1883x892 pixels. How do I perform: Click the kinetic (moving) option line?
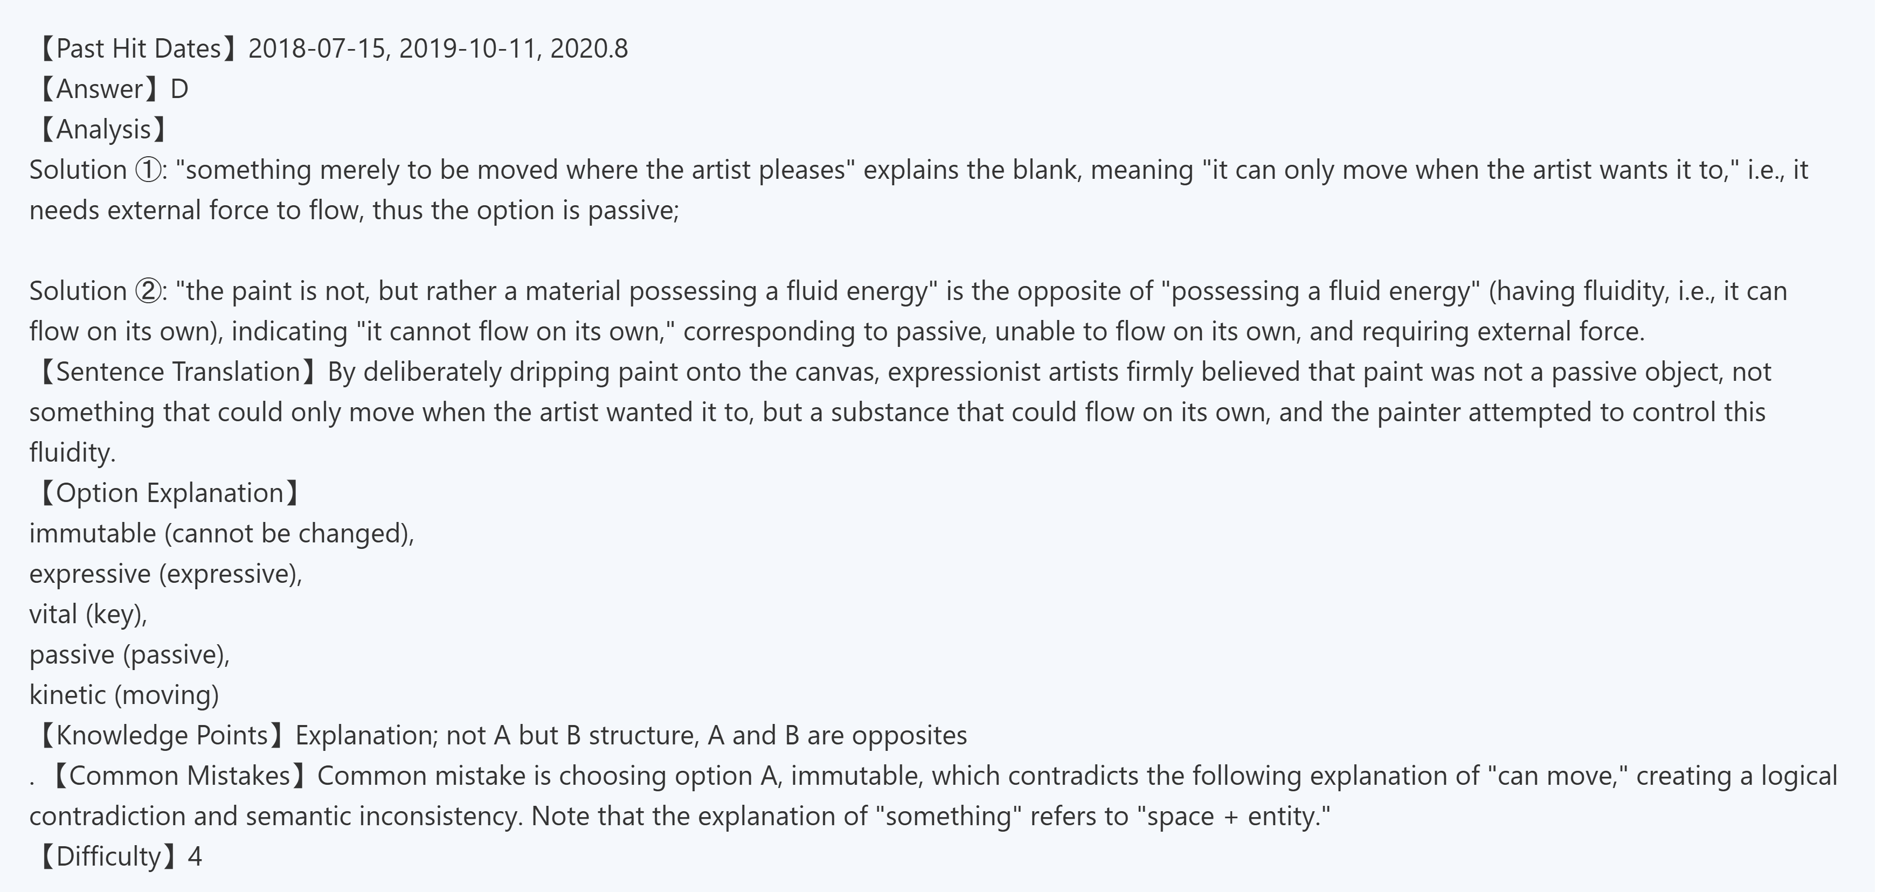point(123,695)
